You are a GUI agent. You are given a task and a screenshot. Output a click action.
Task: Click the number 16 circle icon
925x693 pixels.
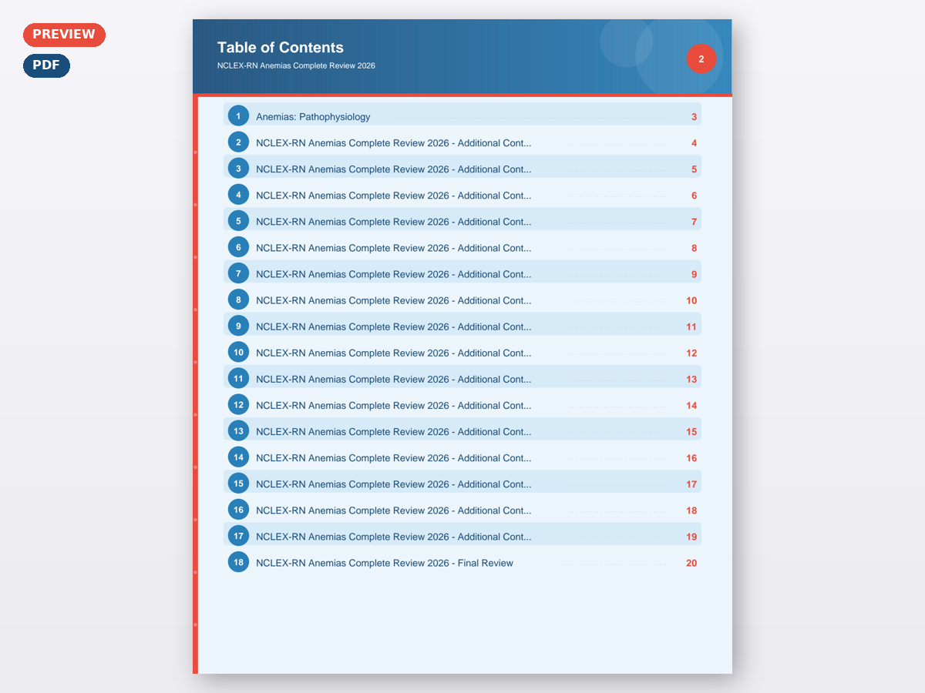point(238,510)
